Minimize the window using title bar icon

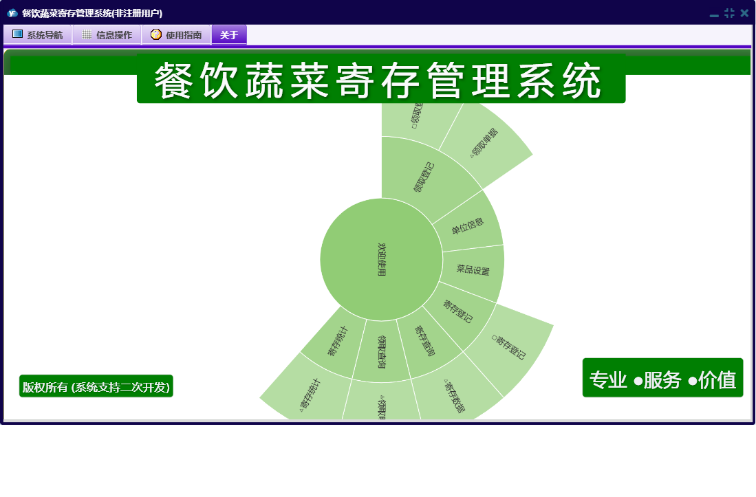coord(714,14)
